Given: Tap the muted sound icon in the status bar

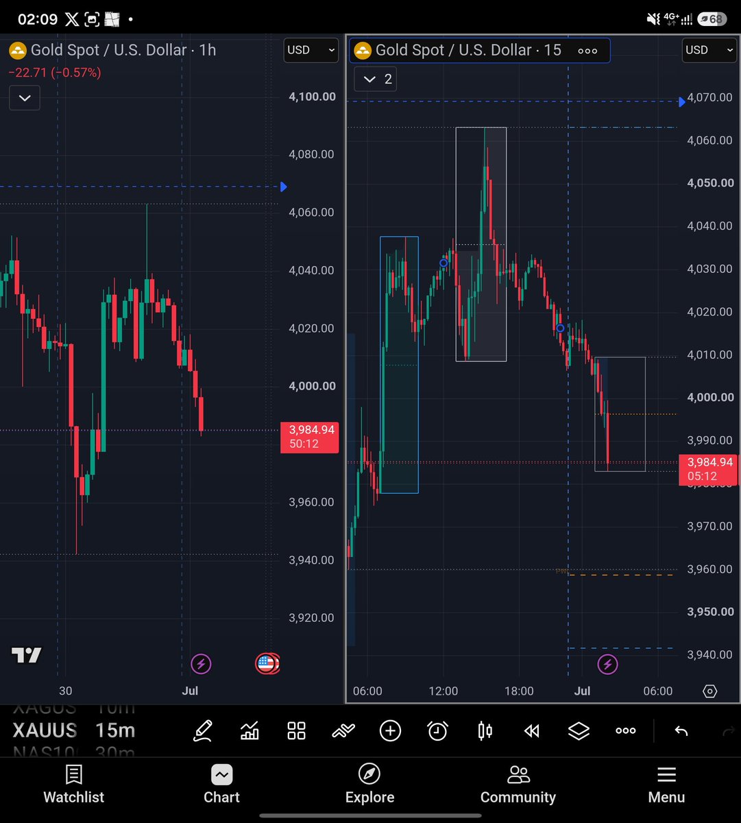Looking at the screenshot, I should (x=653, y=19).
